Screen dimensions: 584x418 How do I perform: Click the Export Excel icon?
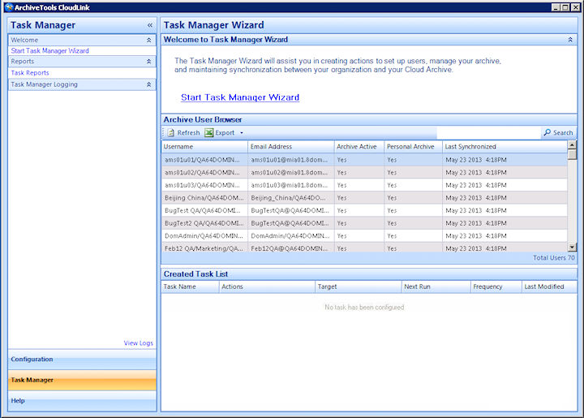pyautogui.click(x=209, y=132)
